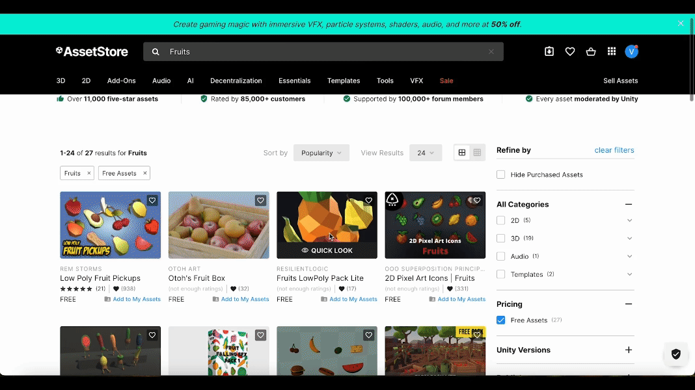
Task: Clear the search field text
Action: 491,51
